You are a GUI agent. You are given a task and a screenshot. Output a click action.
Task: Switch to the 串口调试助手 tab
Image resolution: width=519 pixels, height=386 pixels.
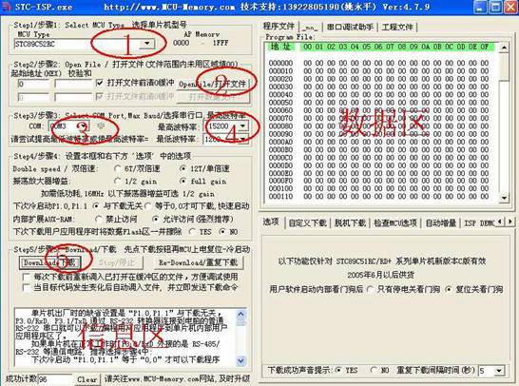tap(350, 27)
